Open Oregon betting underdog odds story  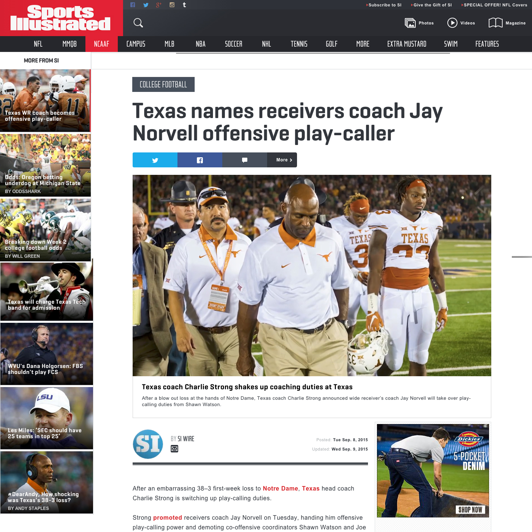pos(45,165)
